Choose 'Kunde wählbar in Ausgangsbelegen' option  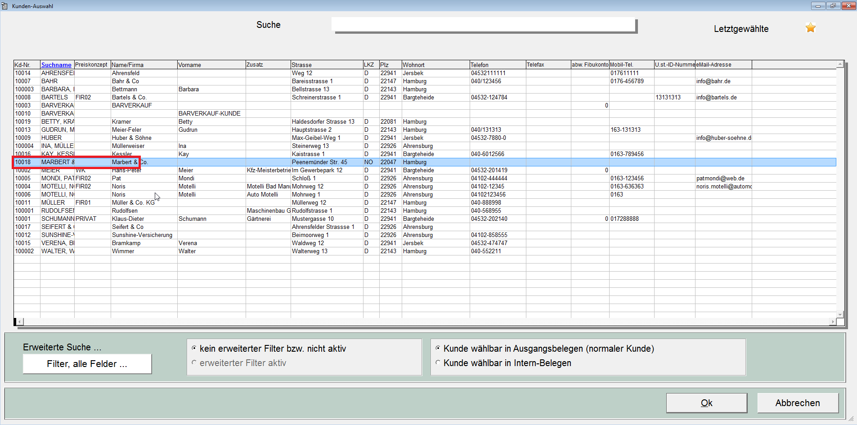point(438,348)
